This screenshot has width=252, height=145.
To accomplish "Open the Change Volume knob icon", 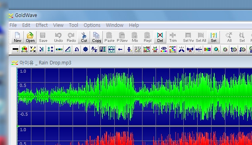I will pos(225,49).
